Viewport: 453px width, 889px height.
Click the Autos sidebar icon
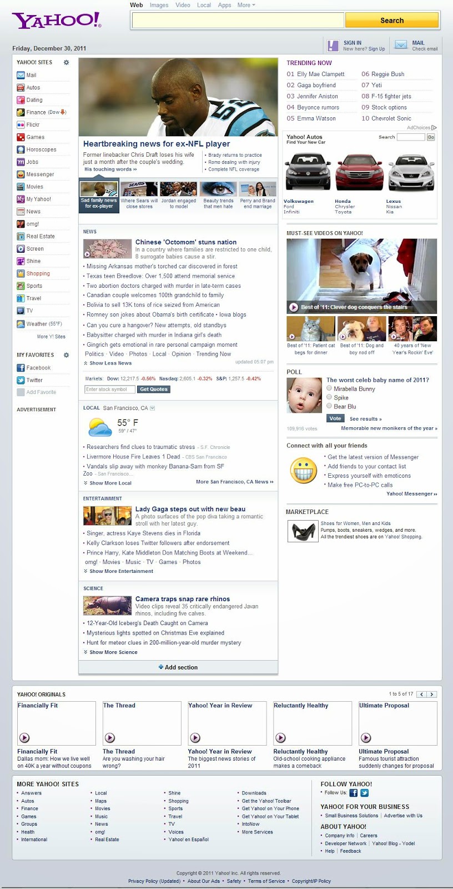[21, 87]
